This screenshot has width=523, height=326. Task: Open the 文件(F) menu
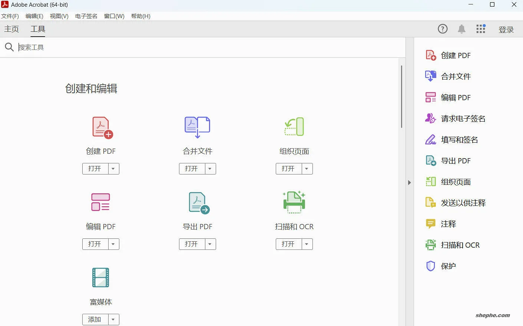pyautogui.click(x=10, y=16)
